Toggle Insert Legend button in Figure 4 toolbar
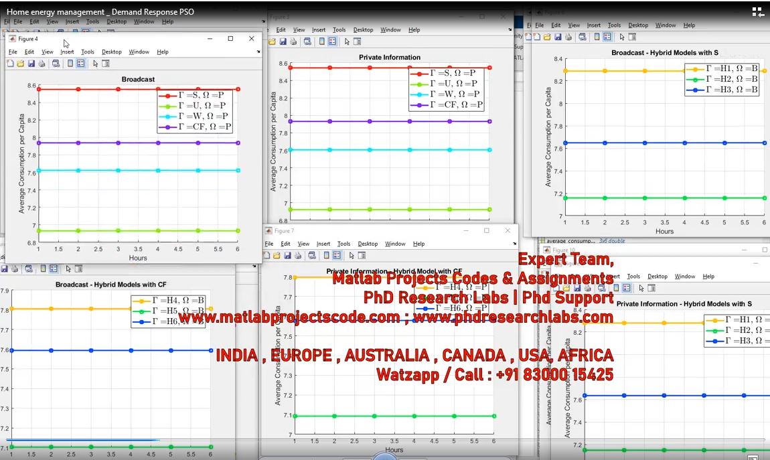 [x=81, y=64]
